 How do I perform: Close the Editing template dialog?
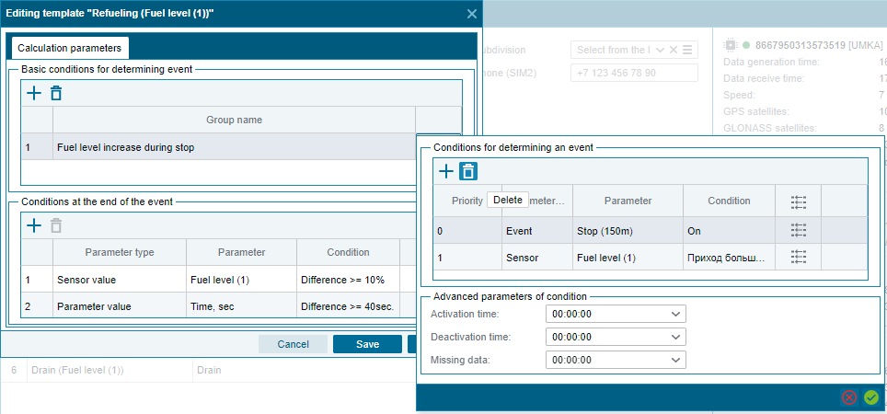472,14
